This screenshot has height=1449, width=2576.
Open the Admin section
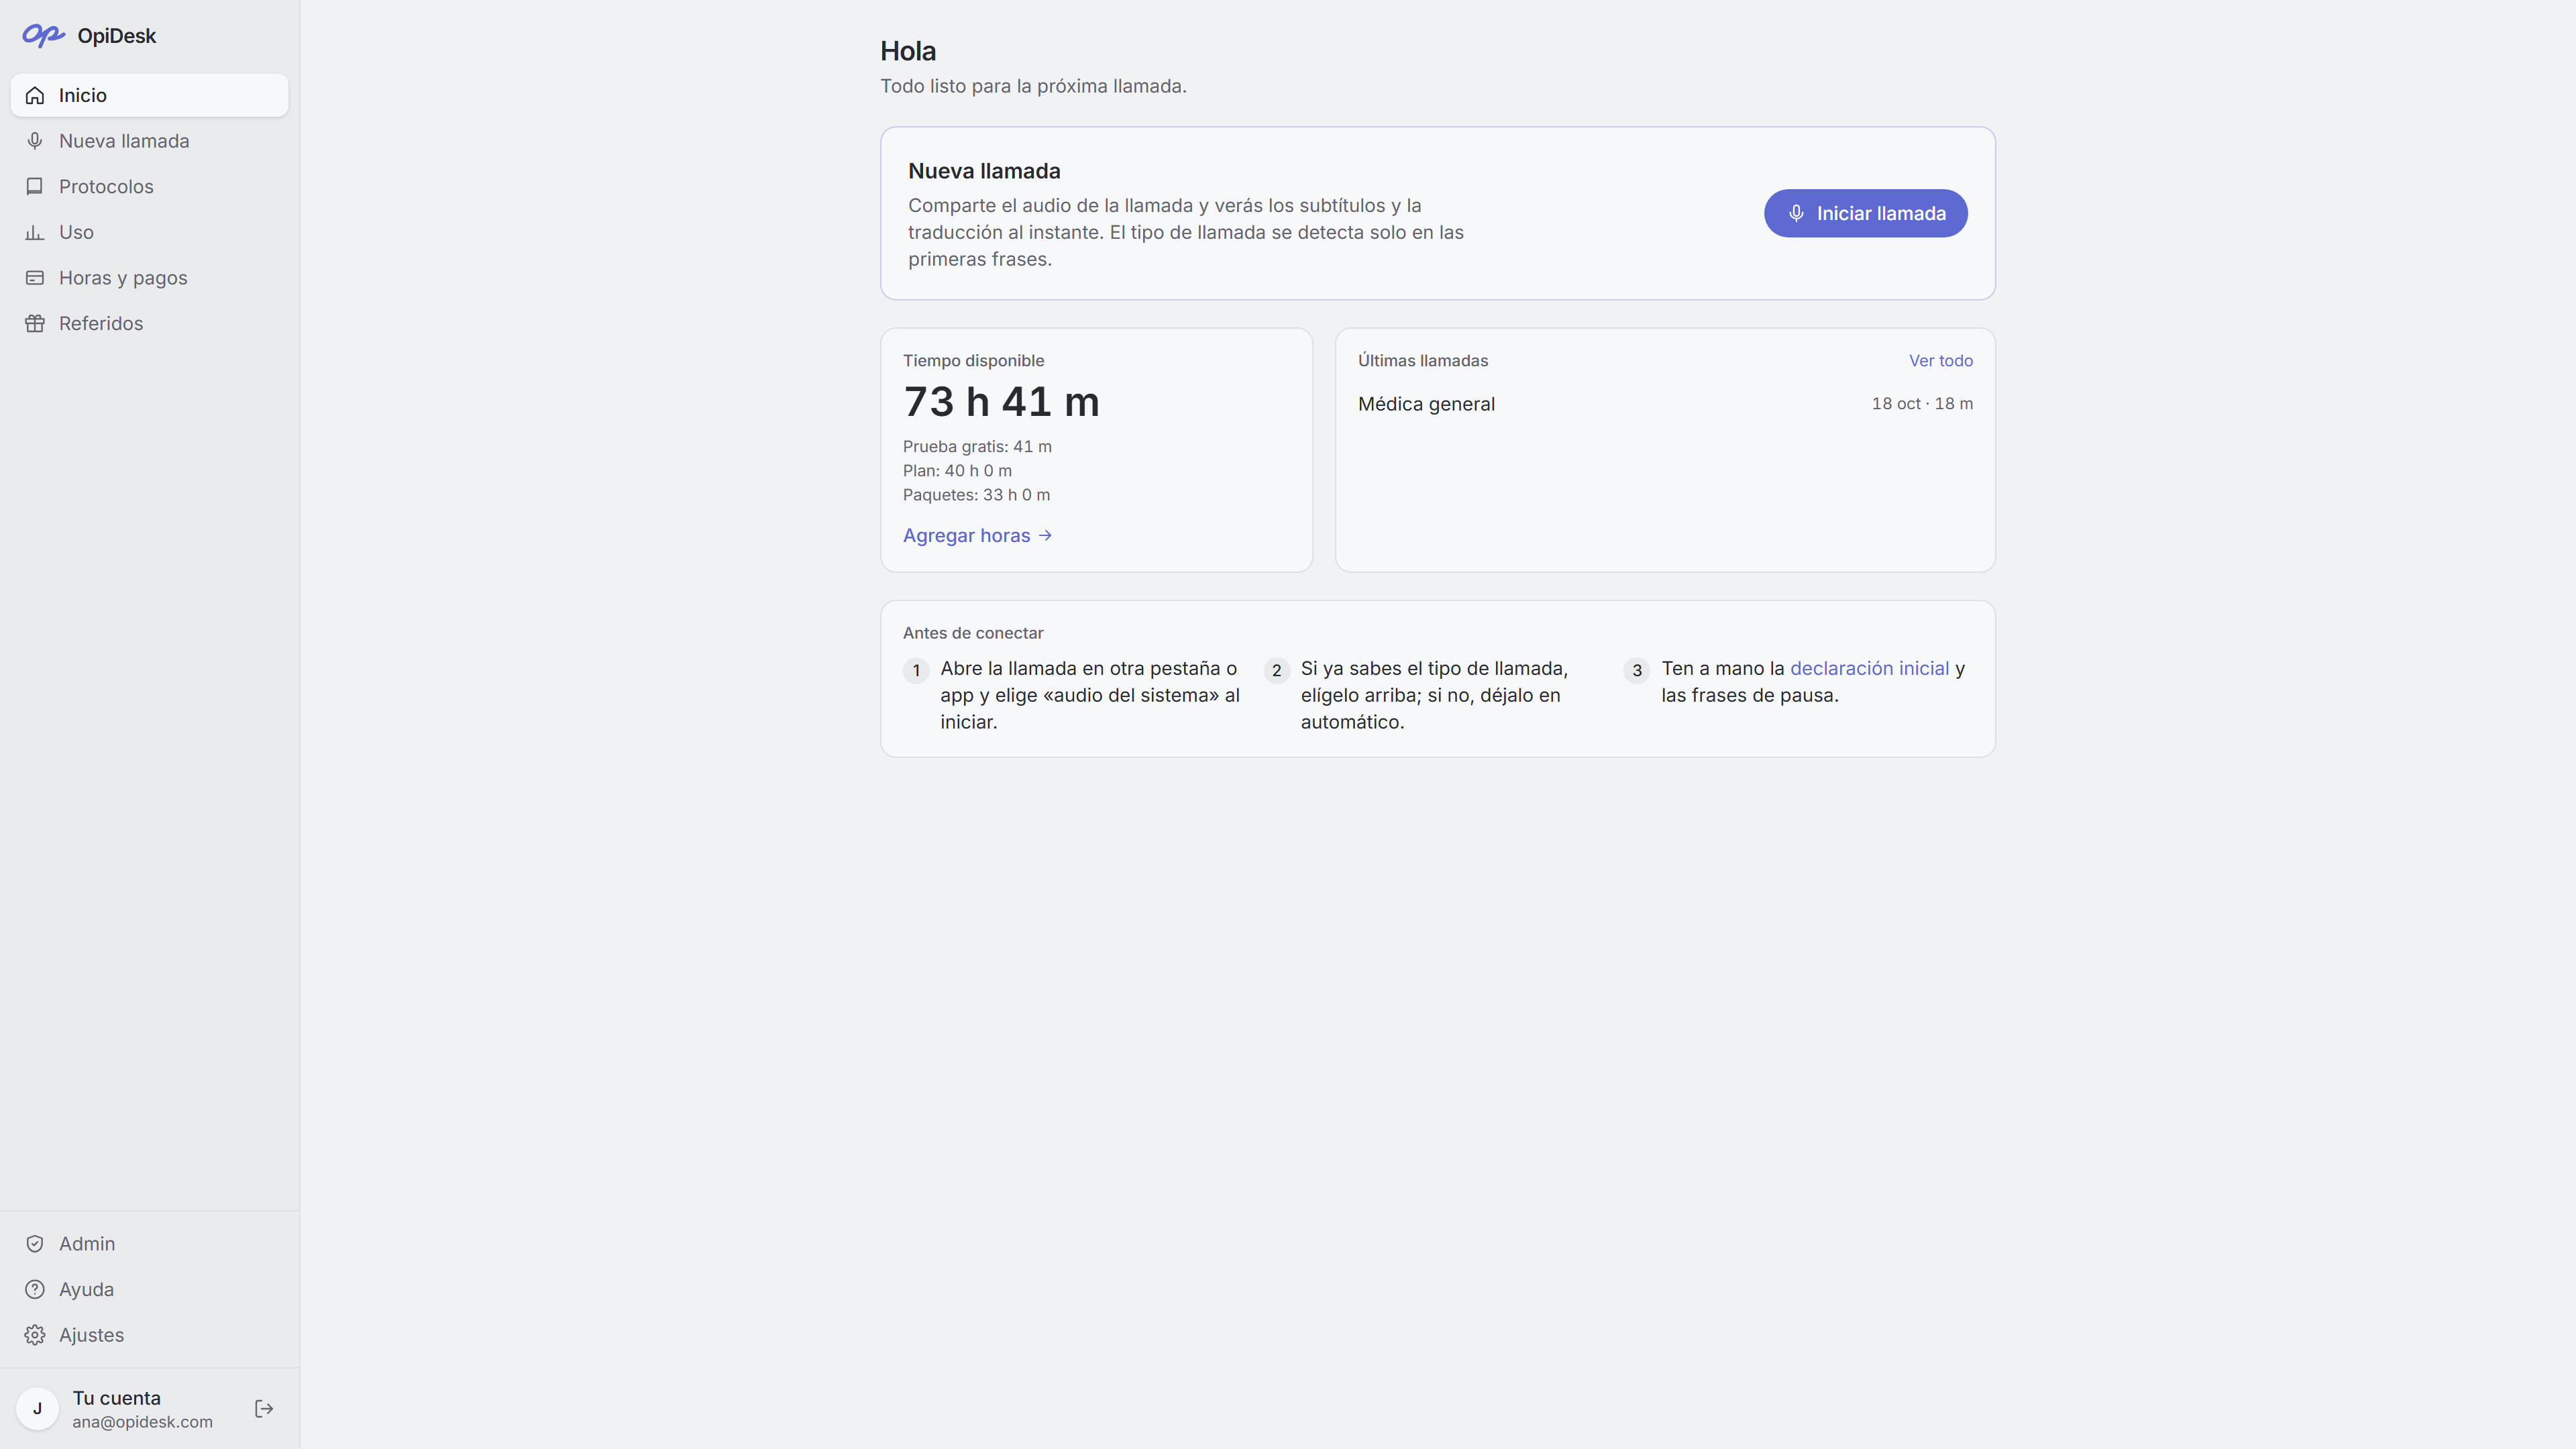(149, 1244)
